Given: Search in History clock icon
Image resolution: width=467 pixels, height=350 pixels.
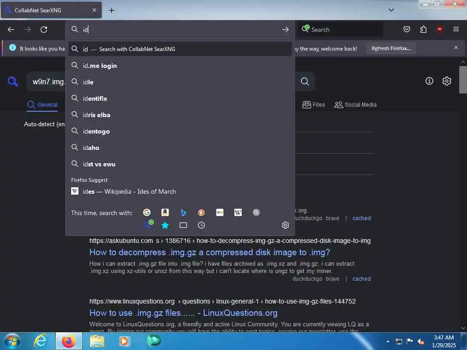Looking at the screenshot, I should (x=201, y=225).
